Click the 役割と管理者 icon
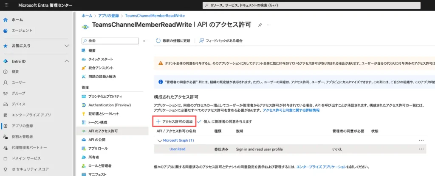435x176 pixels. 5,137
